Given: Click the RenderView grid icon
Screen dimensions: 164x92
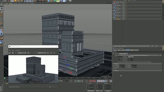Looking at the screenshot, I should (51, 53).
